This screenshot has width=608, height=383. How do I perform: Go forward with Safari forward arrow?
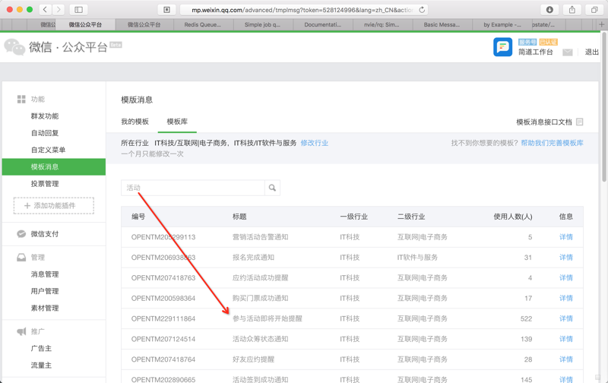59,10
